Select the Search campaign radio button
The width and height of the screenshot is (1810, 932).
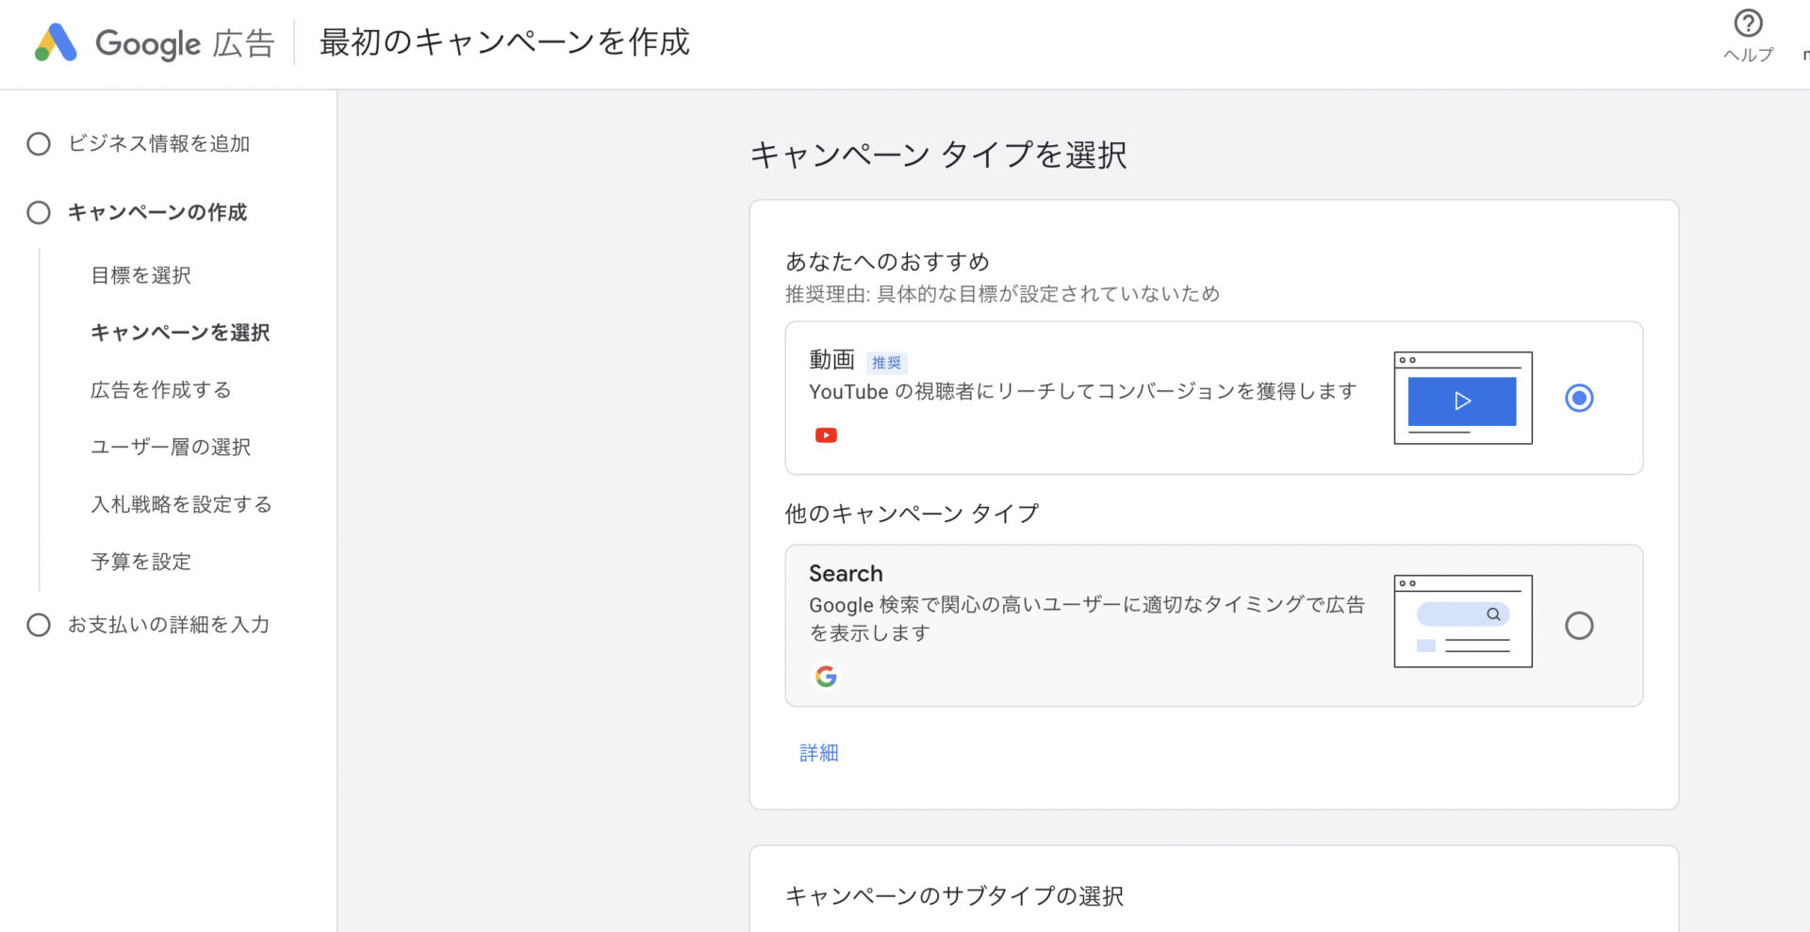pos(1579,626)
